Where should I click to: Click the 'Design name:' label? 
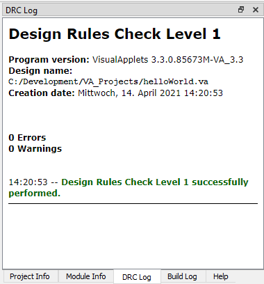[40, 71]
